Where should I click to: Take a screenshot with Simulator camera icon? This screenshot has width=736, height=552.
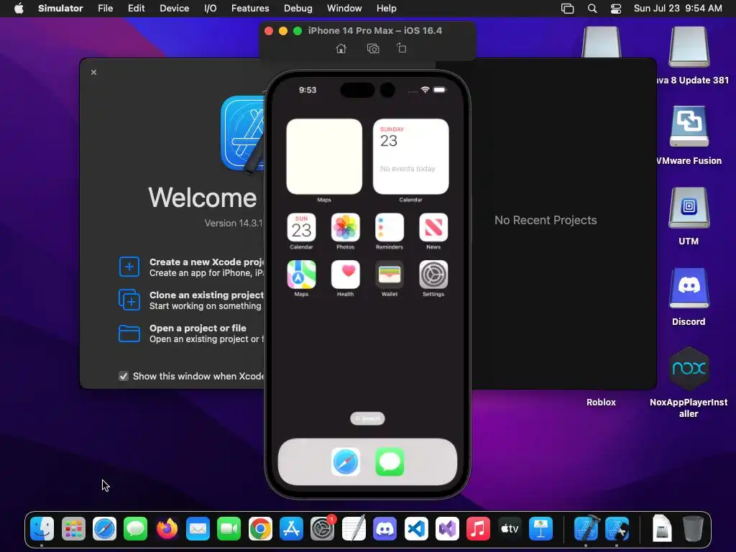373,48
